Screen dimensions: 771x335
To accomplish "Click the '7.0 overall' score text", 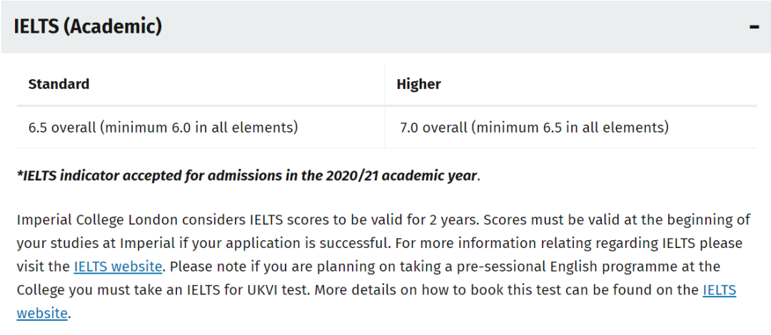I will pos(434,128).
